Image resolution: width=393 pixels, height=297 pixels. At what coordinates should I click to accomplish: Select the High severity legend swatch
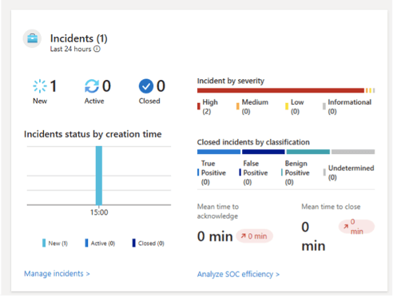[199, 106]
